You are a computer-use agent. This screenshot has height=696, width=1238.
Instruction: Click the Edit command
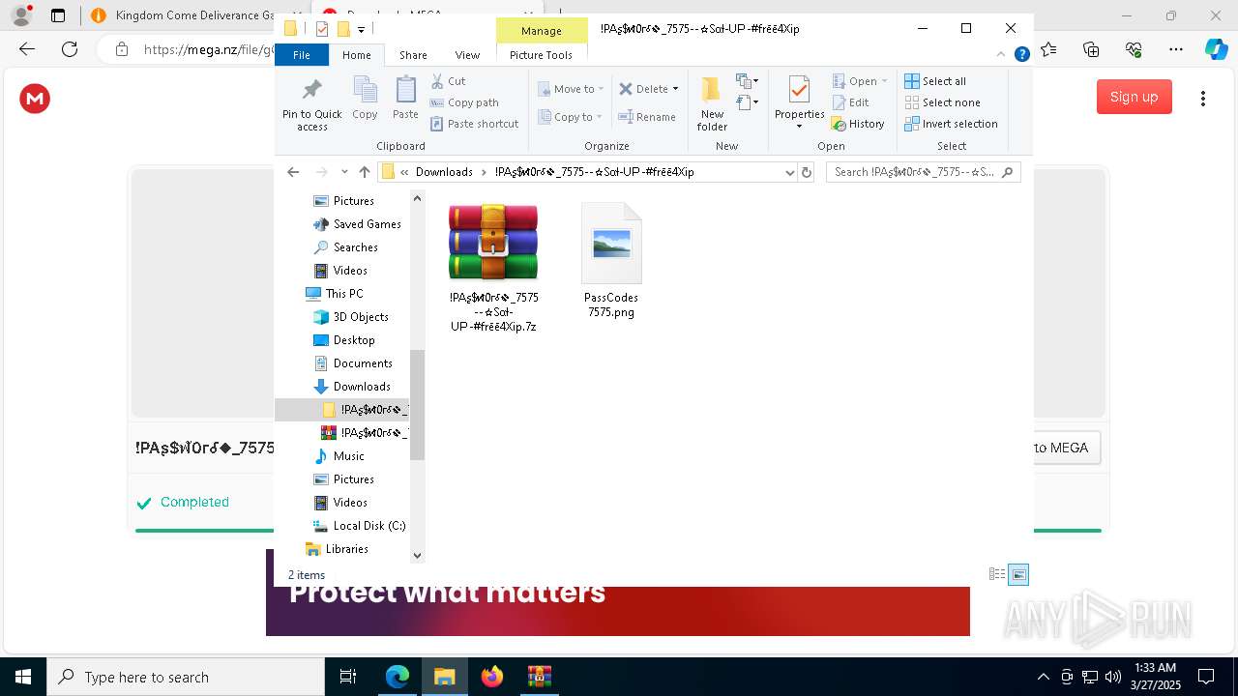[849, 102]
